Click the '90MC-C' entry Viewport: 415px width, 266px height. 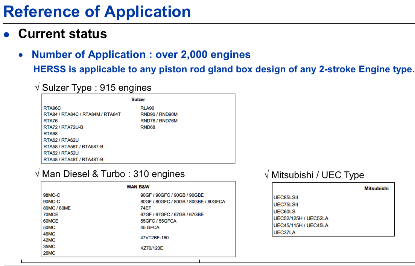52,202
